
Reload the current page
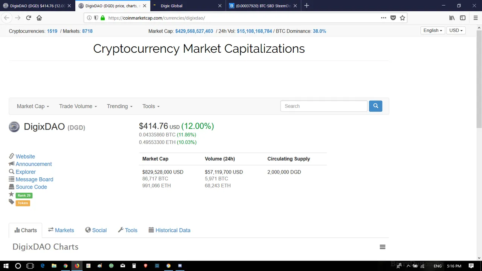pyautogui.click(x=28, y=18)
